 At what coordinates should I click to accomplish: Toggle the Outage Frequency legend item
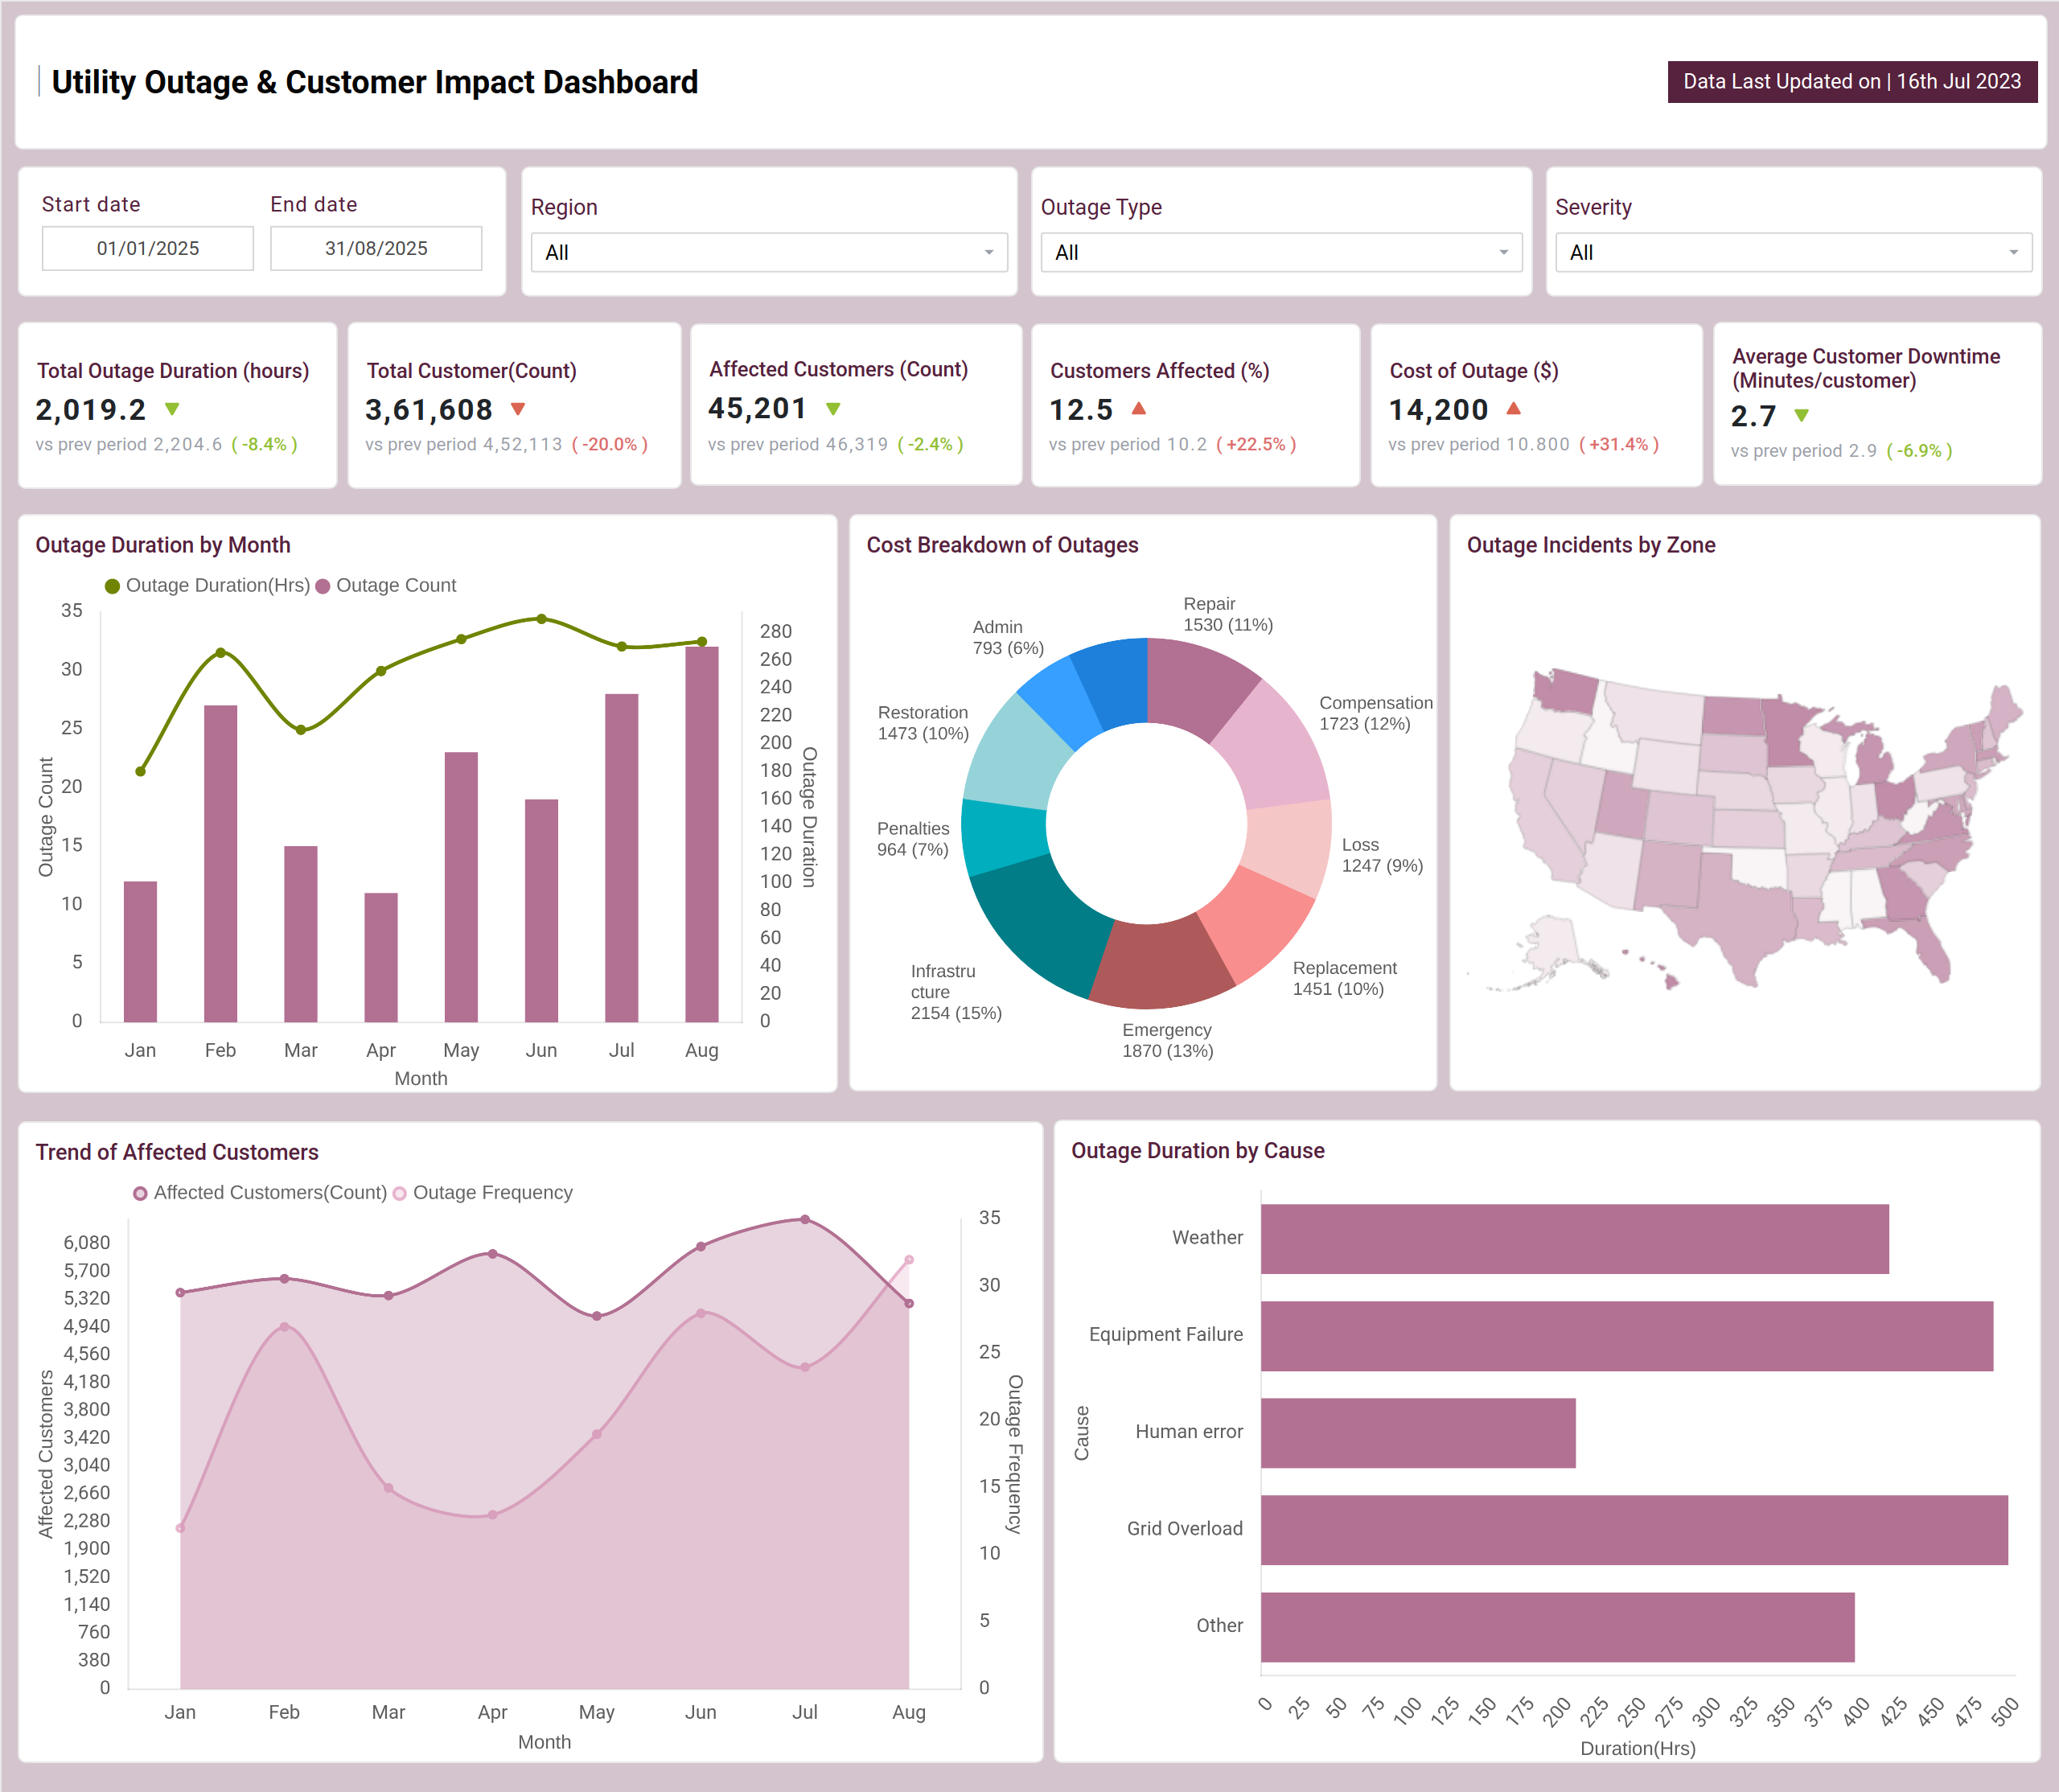tap(483, 1193)
